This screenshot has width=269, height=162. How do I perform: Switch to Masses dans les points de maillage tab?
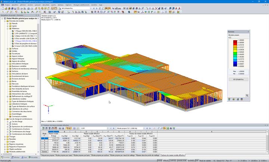(148, 155)
